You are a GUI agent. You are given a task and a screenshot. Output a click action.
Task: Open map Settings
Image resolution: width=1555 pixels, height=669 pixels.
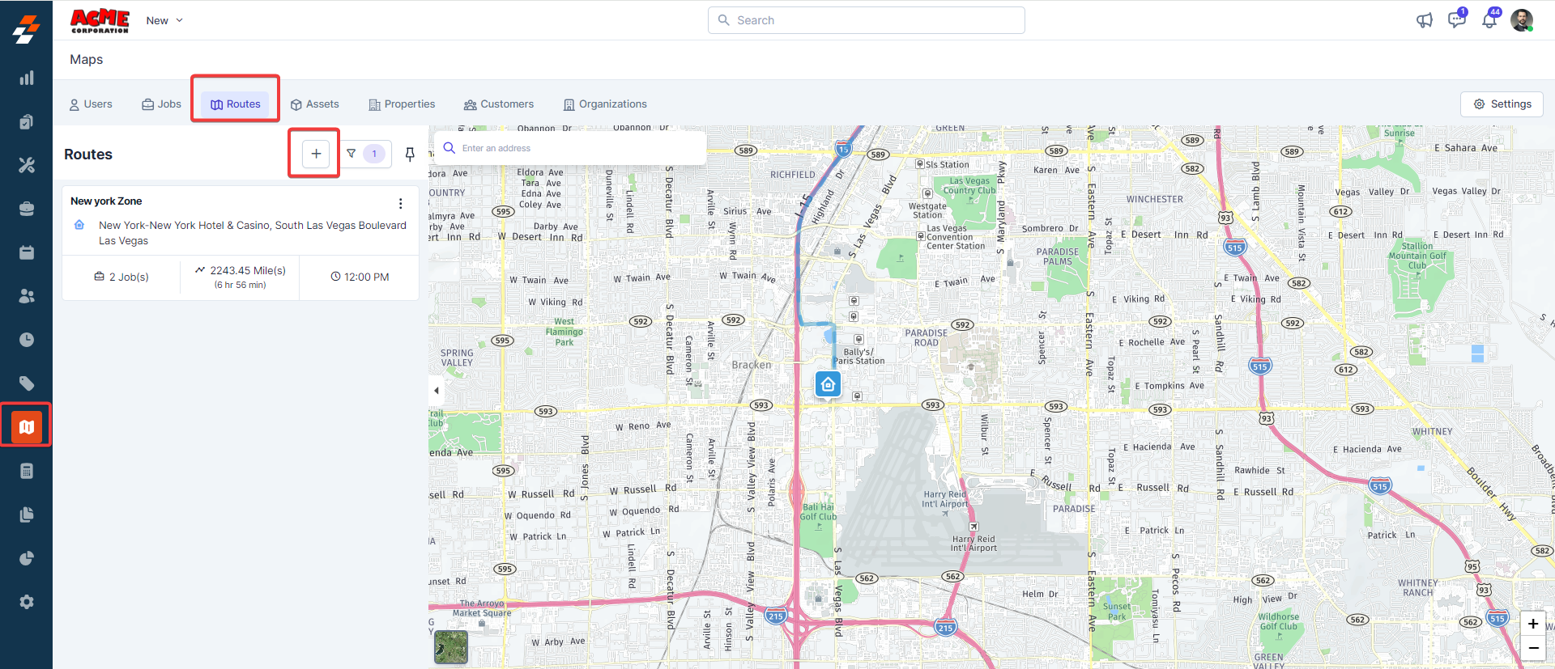click(1502, 104)
